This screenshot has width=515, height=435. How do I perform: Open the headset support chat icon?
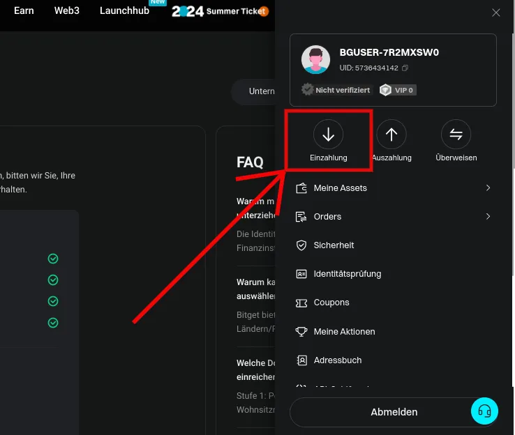tap(484, 411)
